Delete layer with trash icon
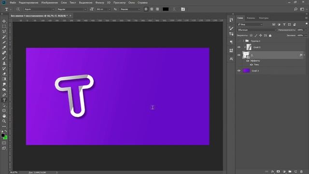 [x=301, y=172]
